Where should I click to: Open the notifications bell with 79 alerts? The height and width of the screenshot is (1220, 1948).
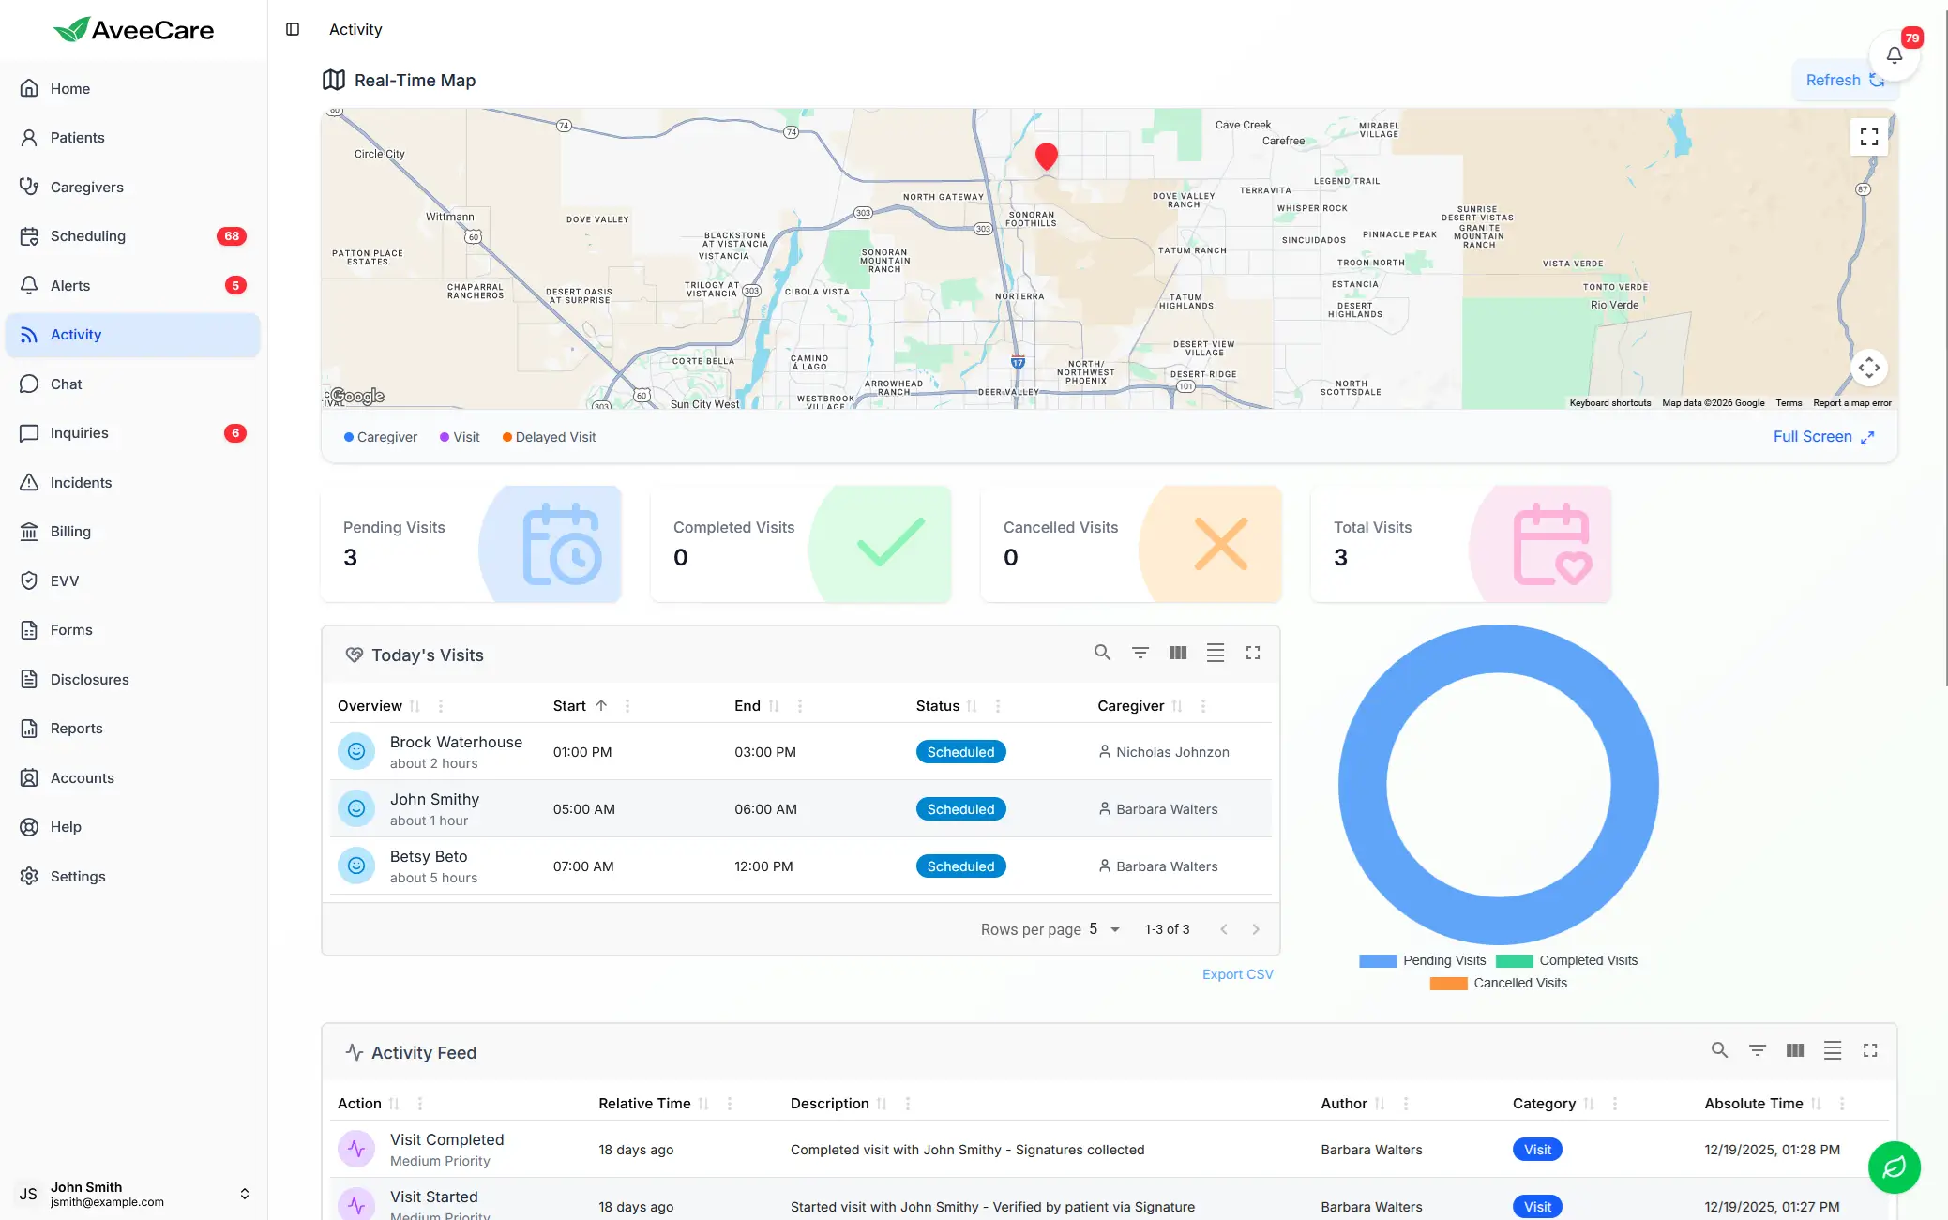[1894, 54]
